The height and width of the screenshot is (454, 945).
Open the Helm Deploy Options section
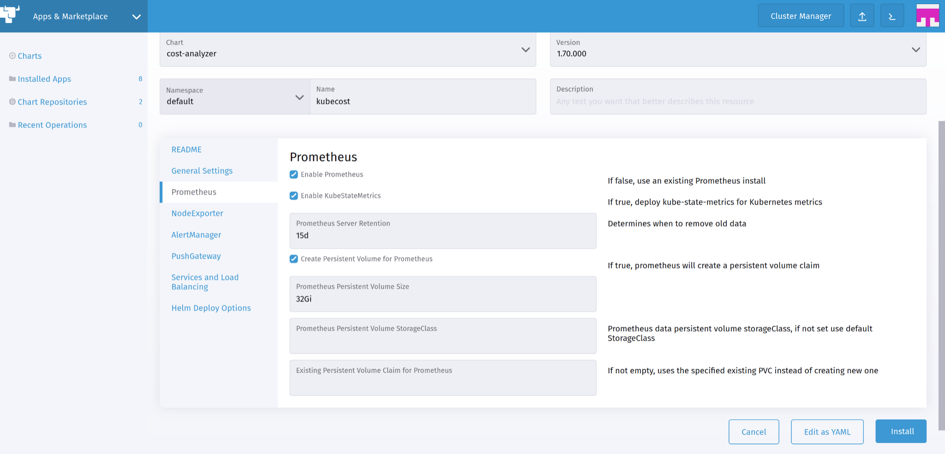(x=211, y=308)
